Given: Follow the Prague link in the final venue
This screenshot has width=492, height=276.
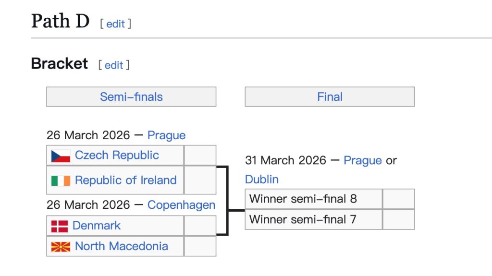Looking at the screenshot, I should pyautogui.click(x=363, y=160).
